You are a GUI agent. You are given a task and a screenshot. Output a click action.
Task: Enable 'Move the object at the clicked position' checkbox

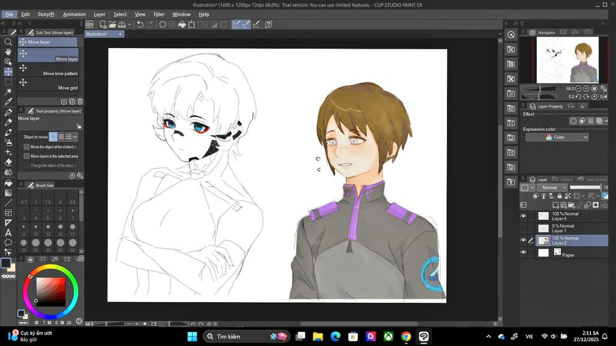pyautogui.click(x=26, y=147)
